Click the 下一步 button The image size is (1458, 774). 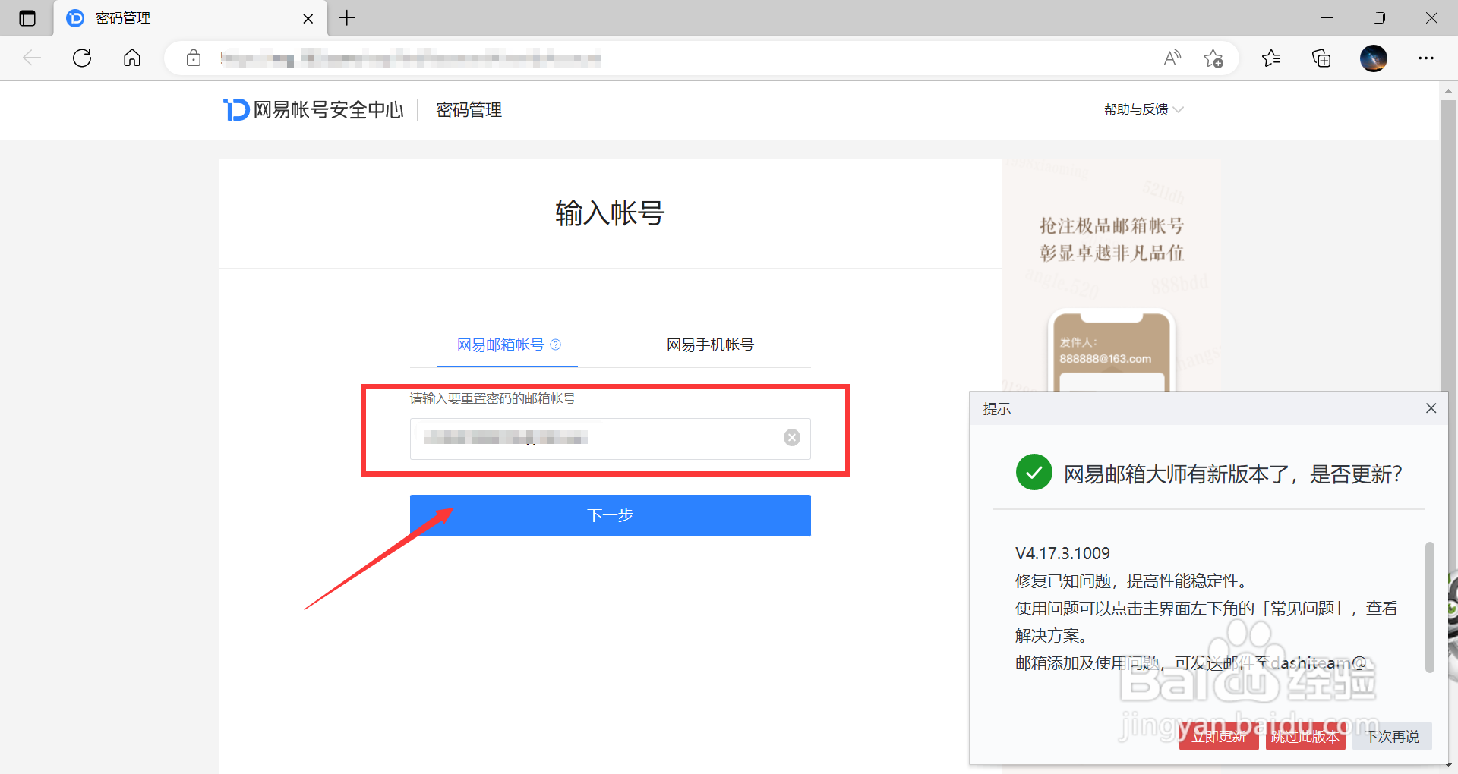pyautogui.click(x=611, y=515)
